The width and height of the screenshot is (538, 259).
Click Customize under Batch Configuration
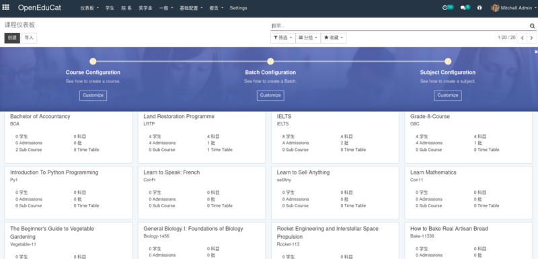pos(270,95)
